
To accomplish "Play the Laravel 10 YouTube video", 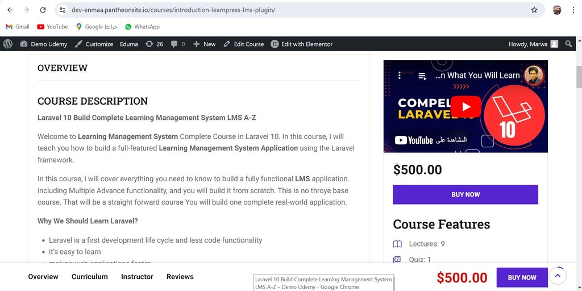I will 466,106.
